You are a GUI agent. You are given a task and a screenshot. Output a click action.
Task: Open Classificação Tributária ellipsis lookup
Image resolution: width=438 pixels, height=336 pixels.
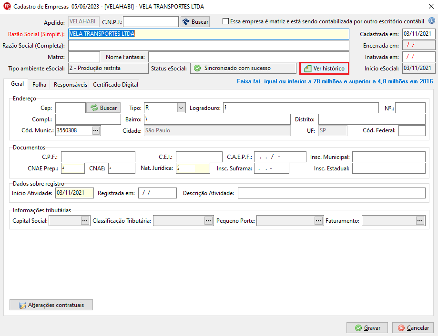[x=208, y=220]
